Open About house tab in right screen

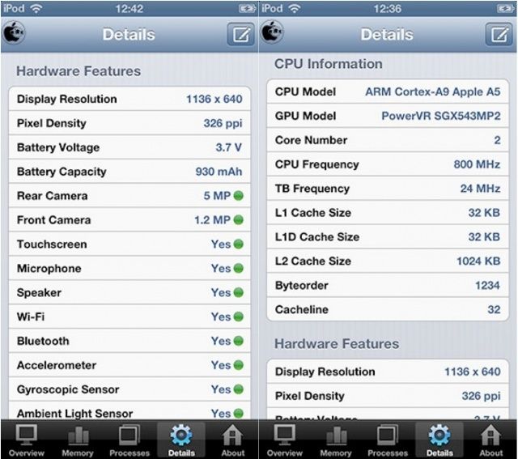pyautogui.click(x=491, y=440)
